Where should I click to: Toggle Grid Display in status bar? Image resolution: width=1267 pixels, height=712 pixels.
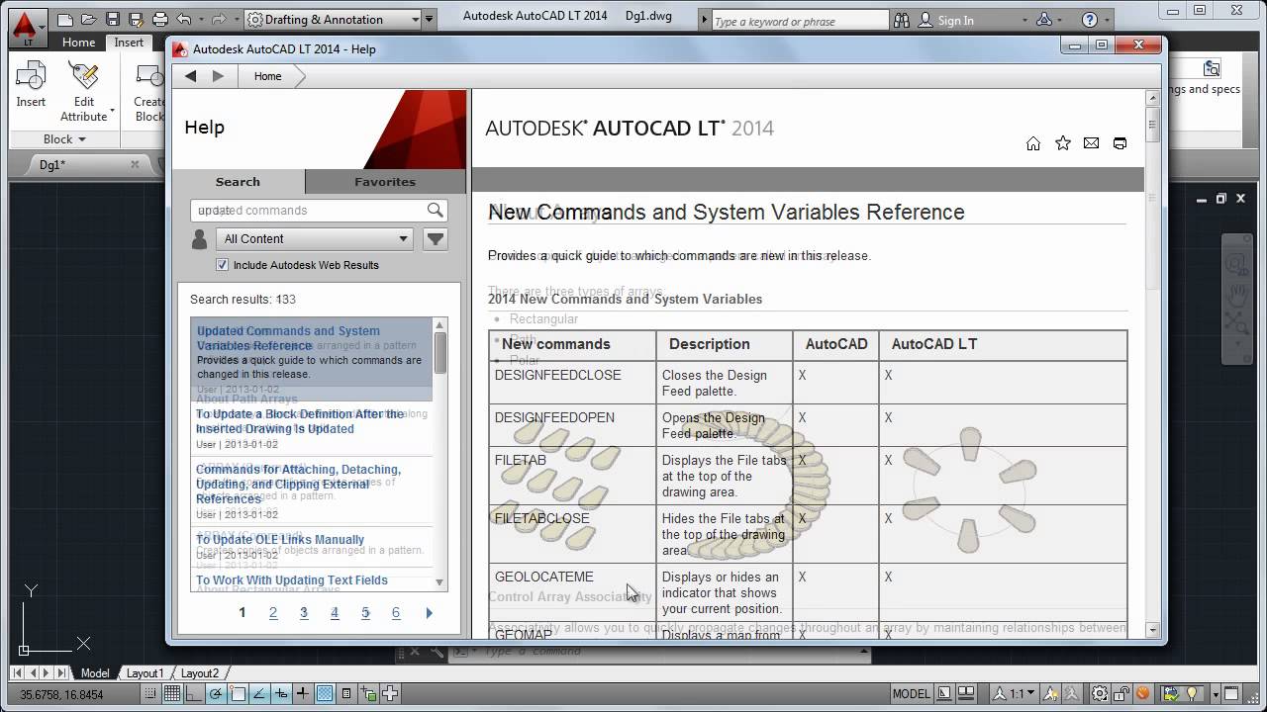click(x=172, y=694)
